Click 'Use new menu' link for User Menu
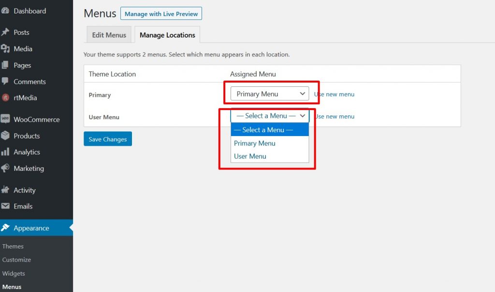 pos(335,116)
